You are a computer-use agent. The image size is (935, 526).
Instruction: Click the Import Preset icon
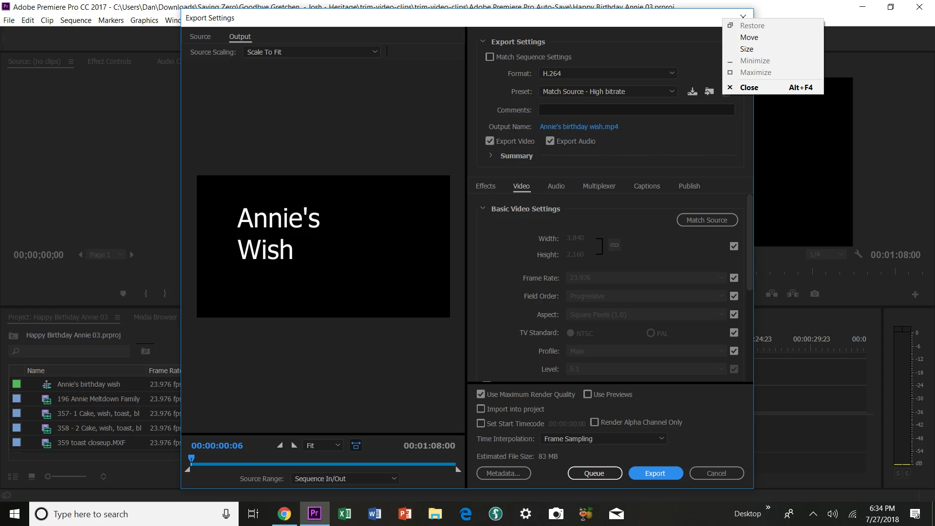click(x=709, y=92)
